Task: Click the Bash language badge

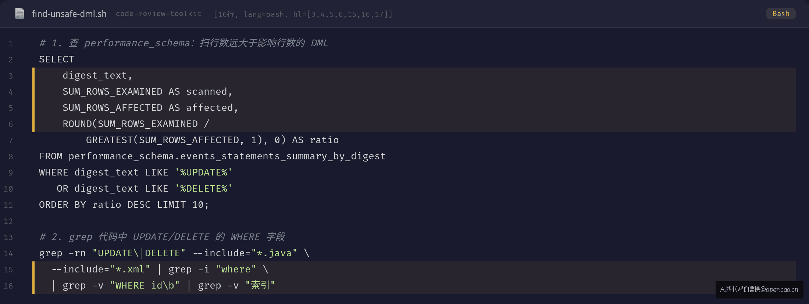Action: (x=781, y=14)
